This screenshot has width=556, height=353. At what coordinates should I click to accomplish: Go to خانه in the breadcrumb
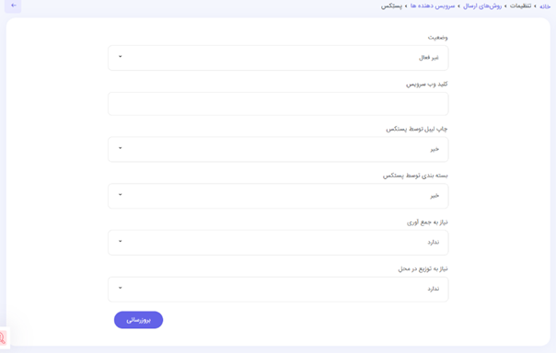[x=545, y=6]
